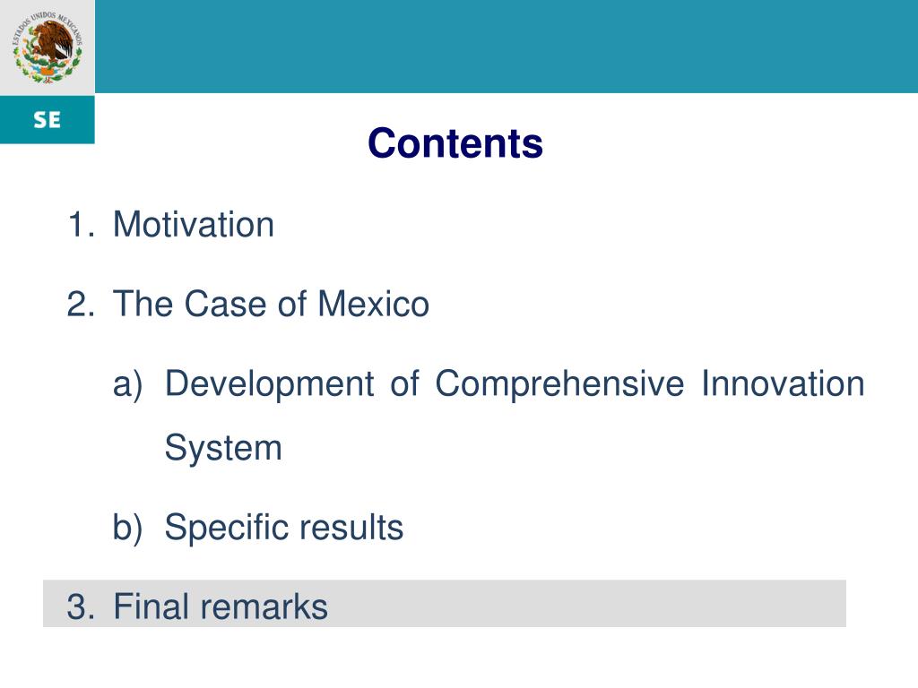Select the number 1 list marker
The width and height of the screenshot is (918, 688).
(x=80, y=225)
